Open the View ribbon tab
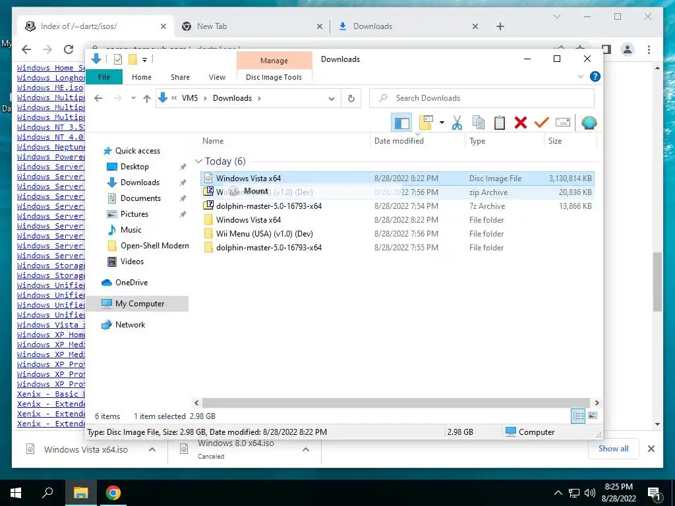Viewport: 675px width, 506px height. pyautogui.click(x=217, y=77)
